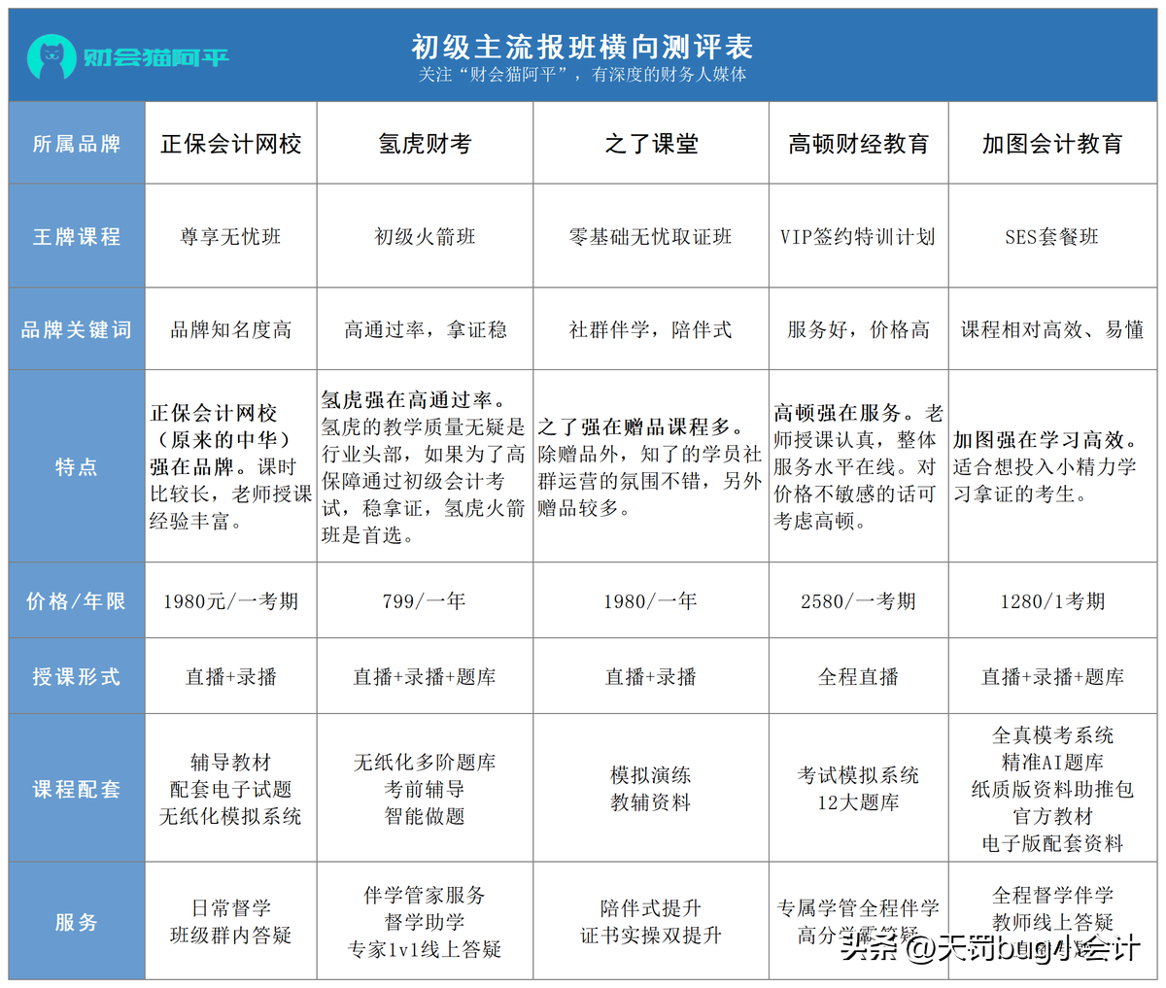The image size is (1166, 988).
Task: Click the brand cell 氢虎财考
Action: point(425,144)
